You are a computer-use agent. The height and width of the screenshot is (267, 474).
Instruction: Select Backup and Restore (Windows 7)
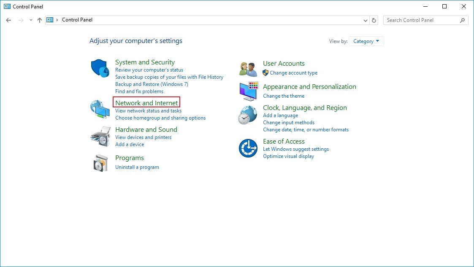(152, 84)
